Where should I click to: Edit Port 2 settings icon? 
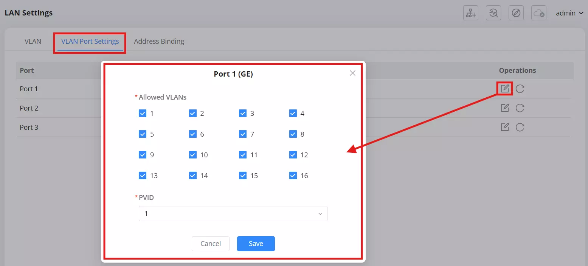pos(504,108)
